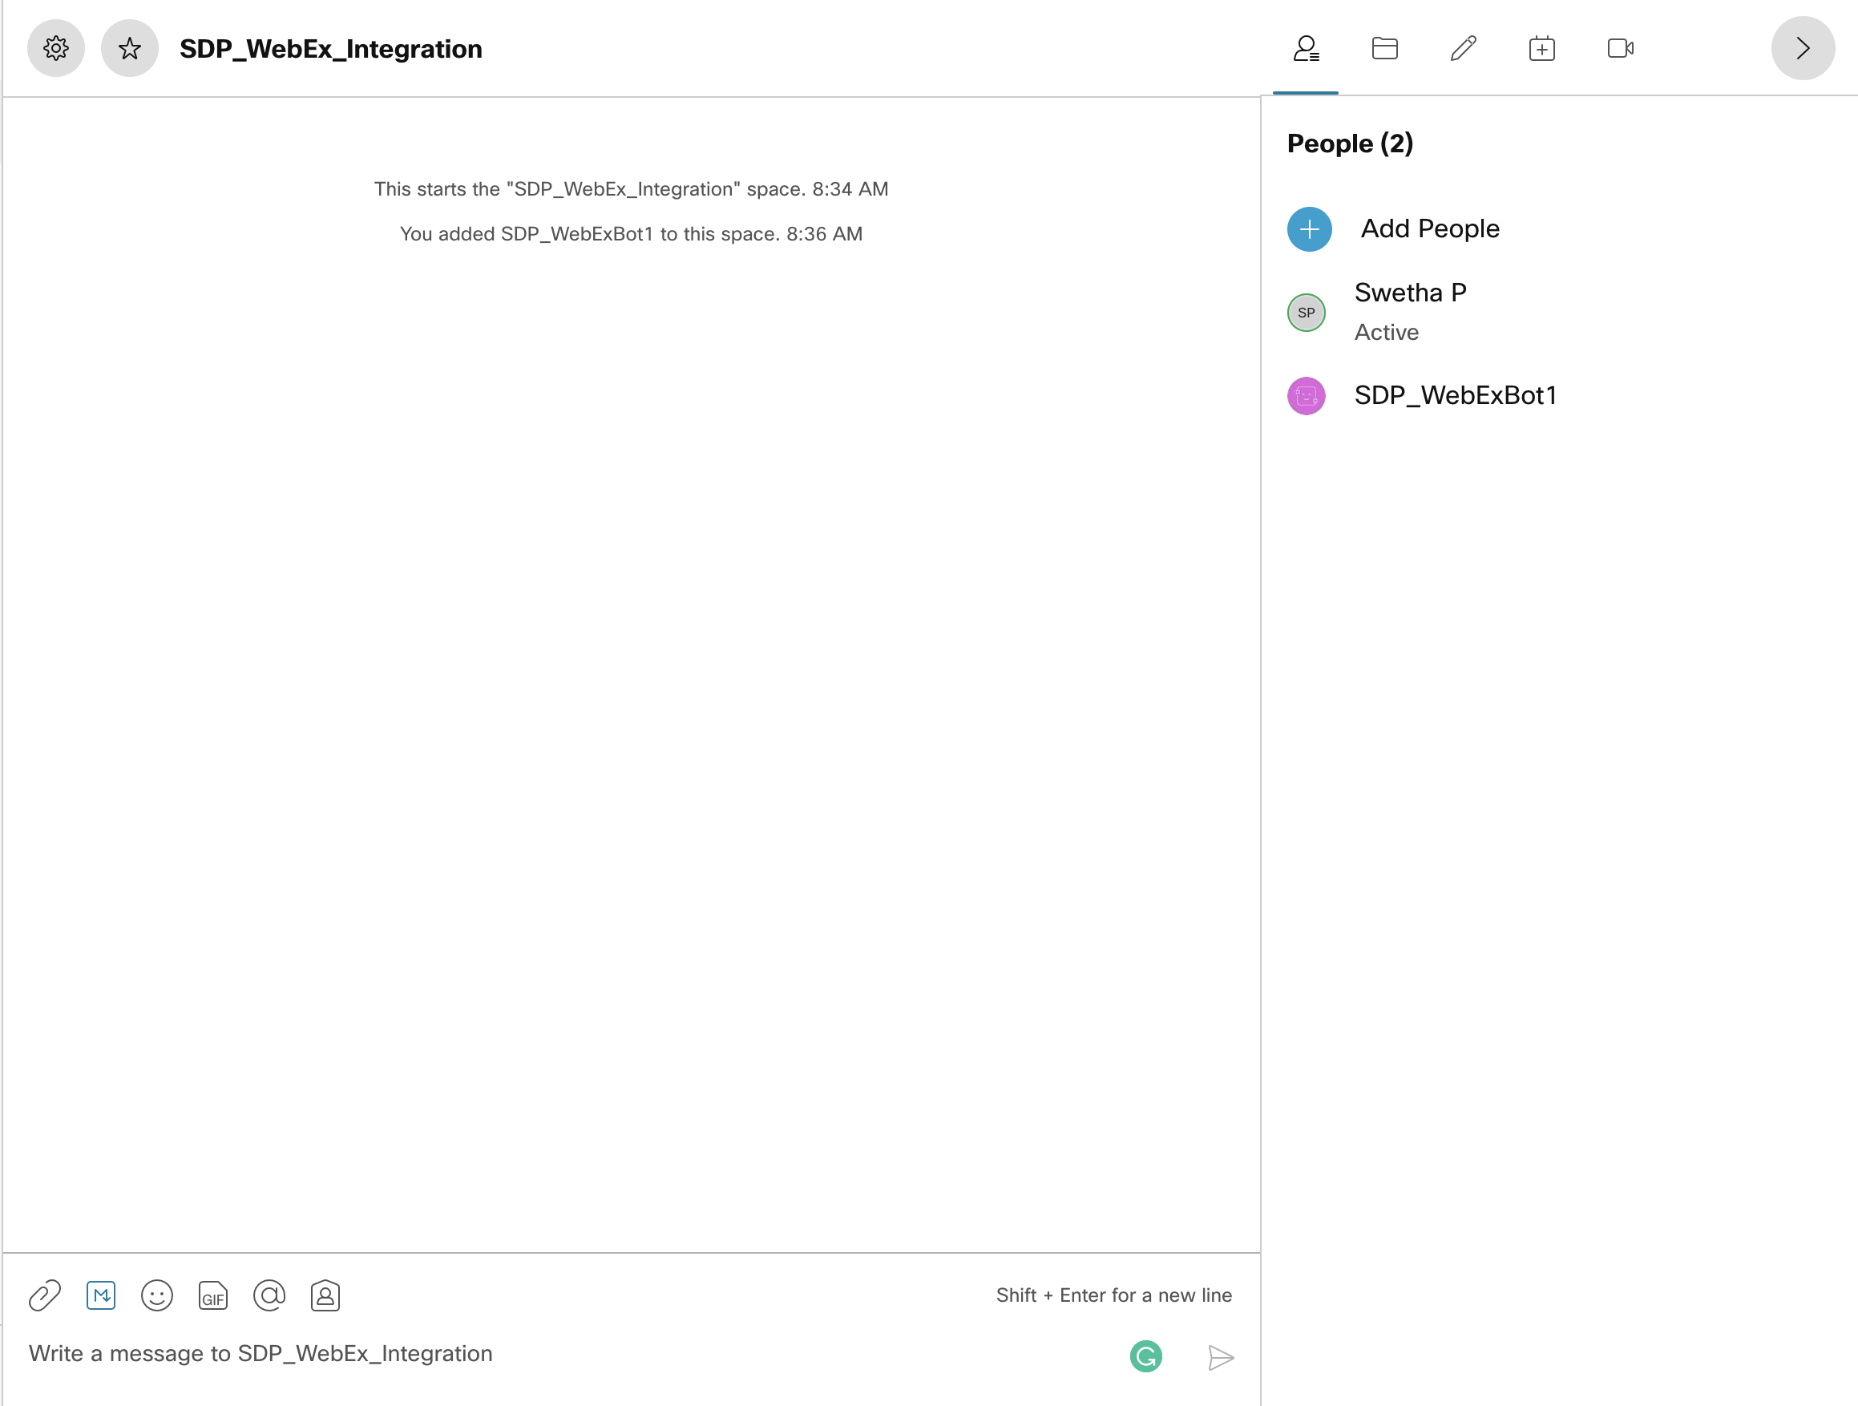Switch to the People tab

point(1305,49)
